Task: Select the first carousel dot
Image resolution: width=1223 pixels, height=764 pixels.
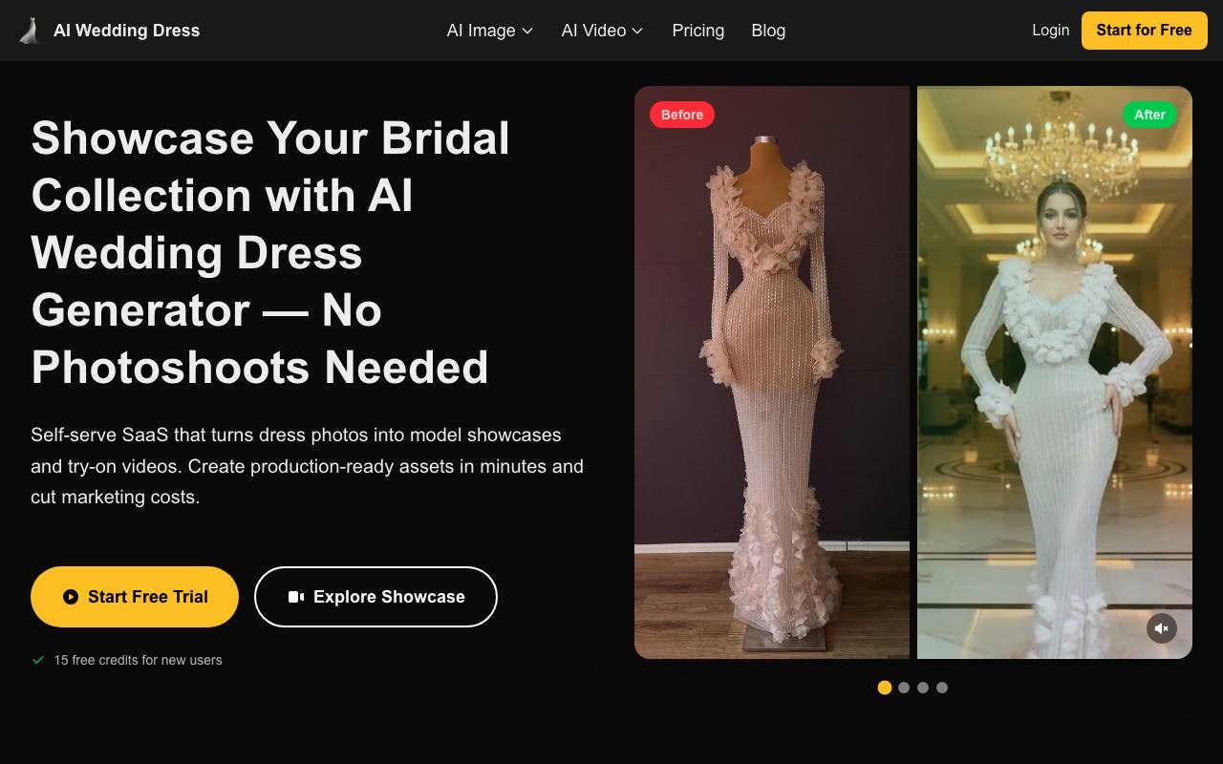Action: (x=885, y=688)
